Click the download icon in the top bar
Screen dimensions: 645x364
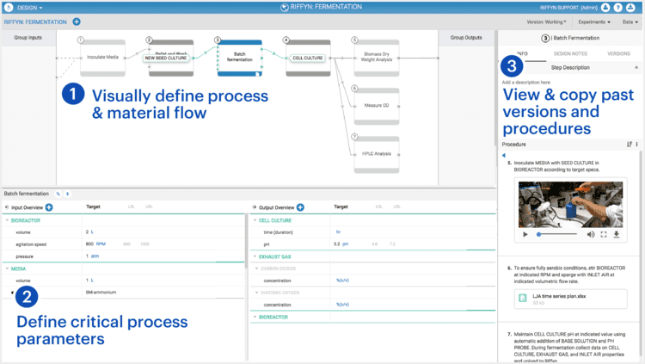tap(630, 8)
